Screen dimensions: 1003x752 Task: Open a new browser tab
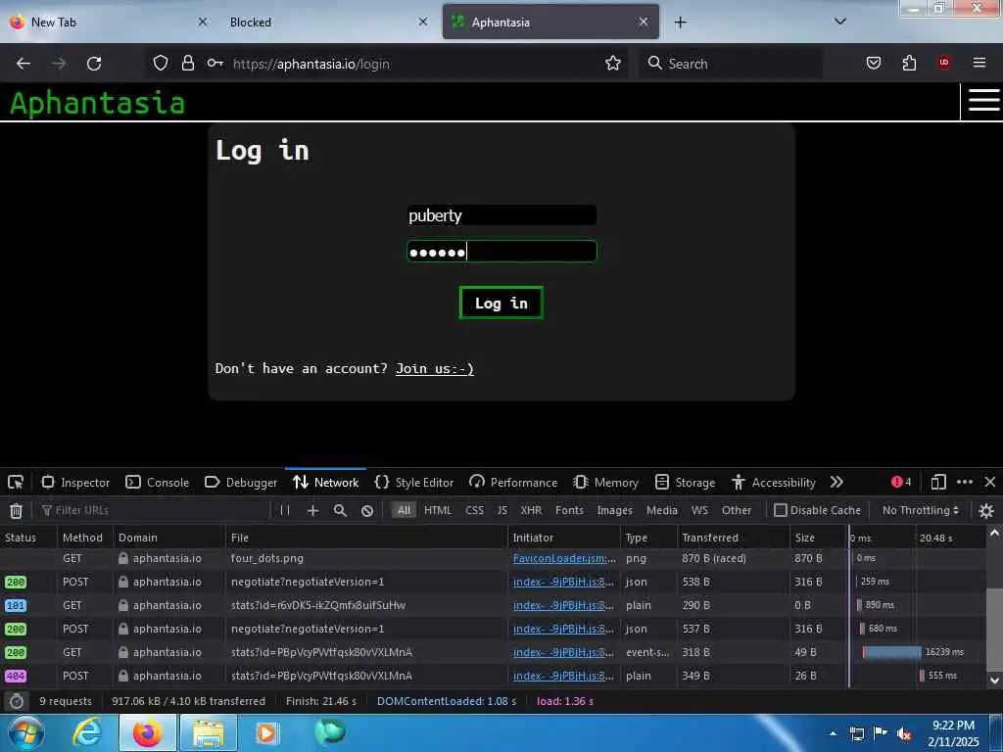pos(680,23)
